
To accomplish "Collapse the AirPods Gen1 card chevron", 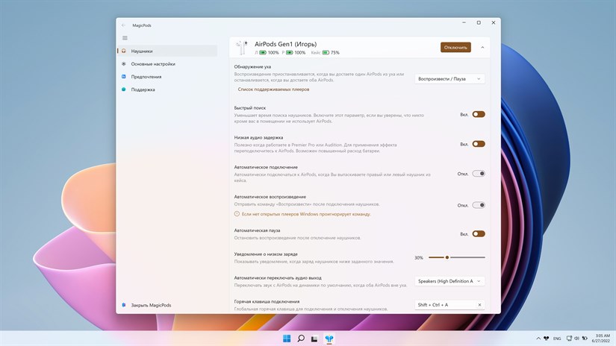I will pos(482,47).
